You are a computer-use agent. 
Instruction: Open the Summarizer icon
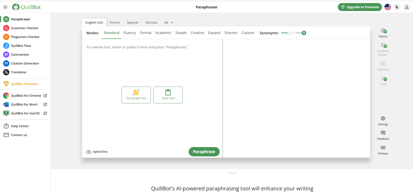pos(6,55)
